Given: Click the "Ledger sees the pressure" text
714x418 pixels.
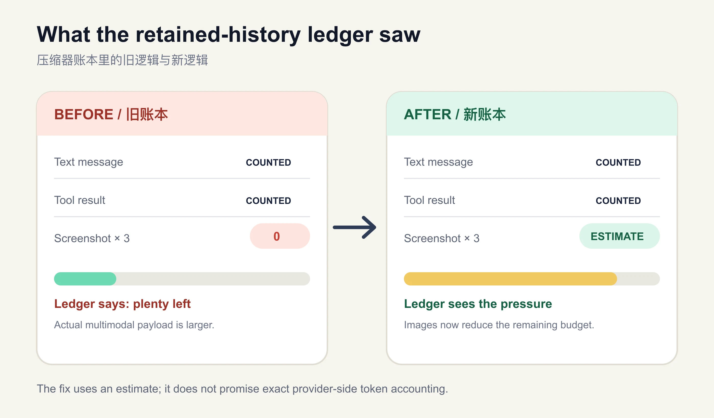Looking at the screenshot, I should point(478,304).
